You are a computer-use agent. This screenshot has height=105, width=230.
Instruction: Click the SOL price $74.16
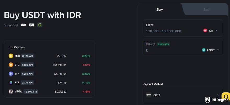(62, 83)
